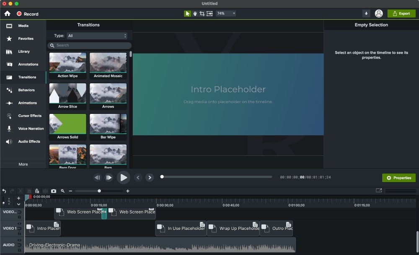
Task: Open the Voice Narration panel
Action: click(23, 129)
